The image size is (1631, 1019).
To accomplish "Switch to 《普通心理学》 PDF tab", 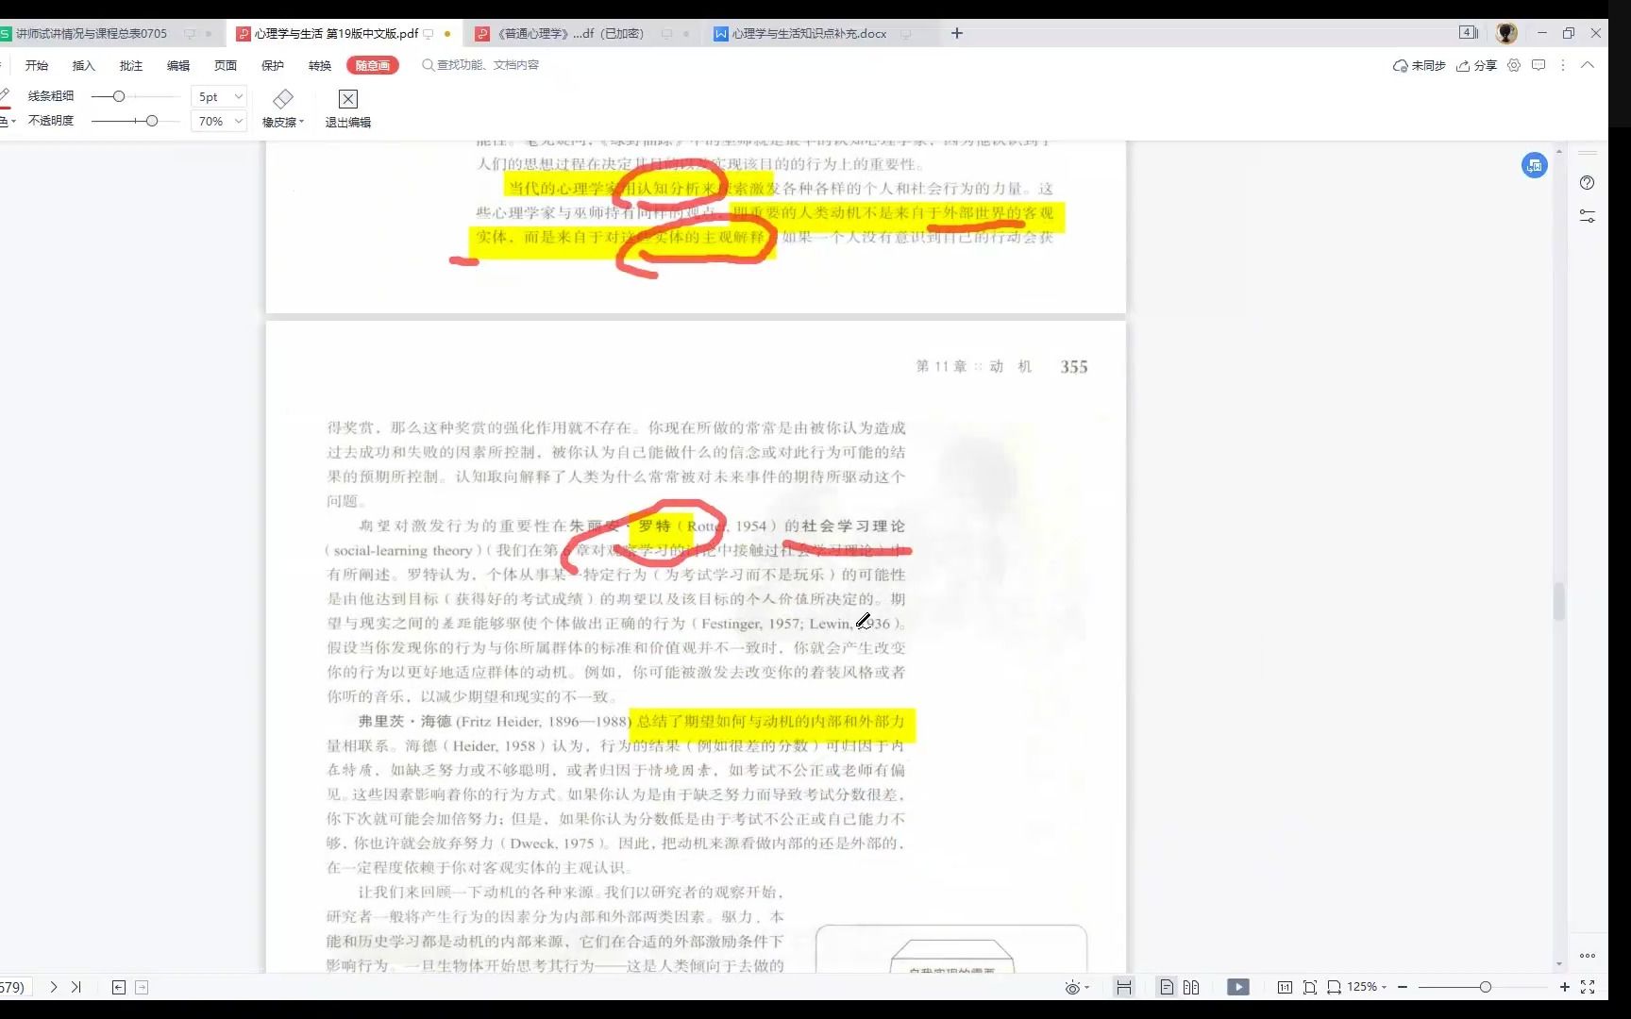I will pyautogui.click(x=571, y=33).
